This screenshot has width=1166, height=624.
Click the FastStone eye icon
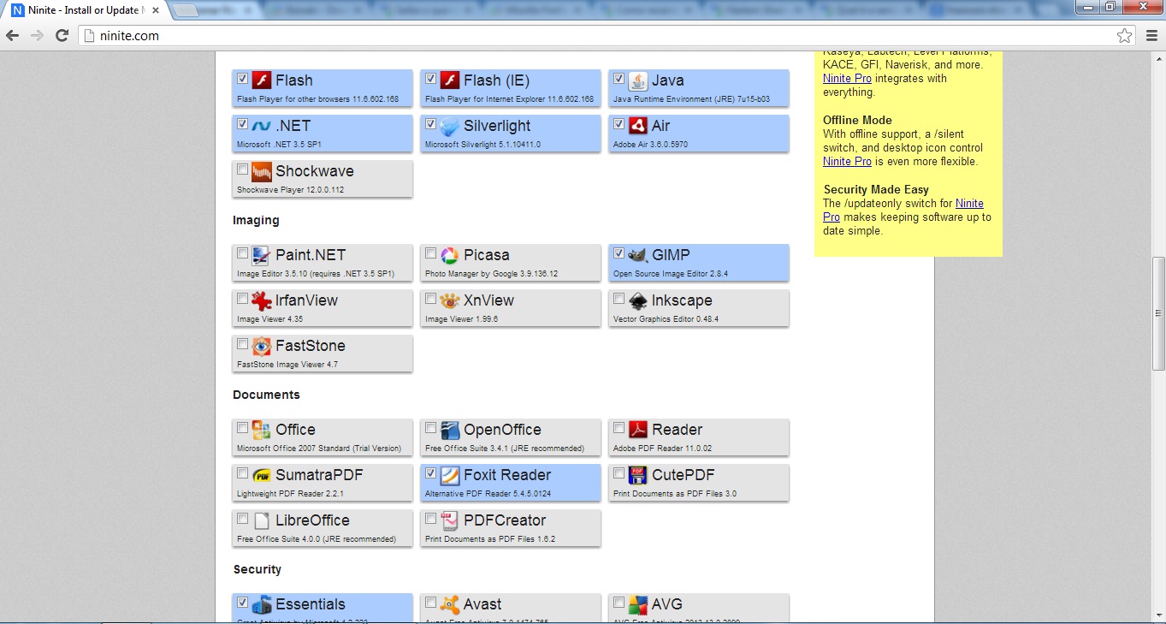pyautogui.click(x=262, y=346)
